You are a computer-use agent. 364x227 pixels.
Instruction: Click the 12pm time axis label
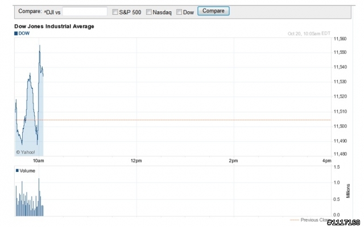(136, 161)
